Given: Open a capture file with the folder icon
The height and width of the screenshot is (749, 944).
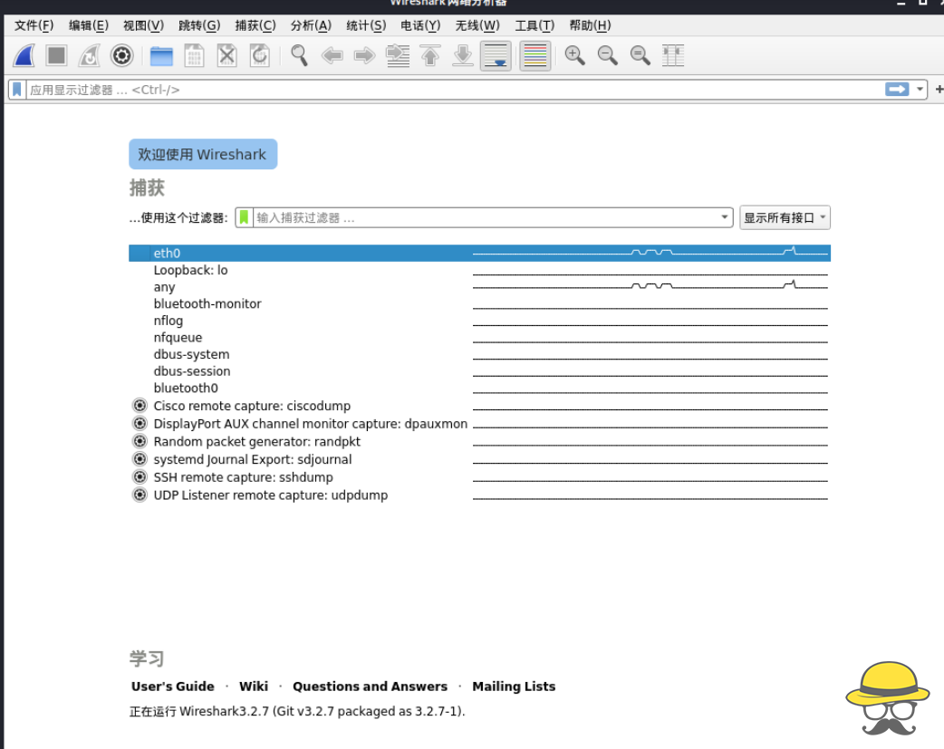Looking at the screenshot, I should pyautogui.click(x=162, y=55).
